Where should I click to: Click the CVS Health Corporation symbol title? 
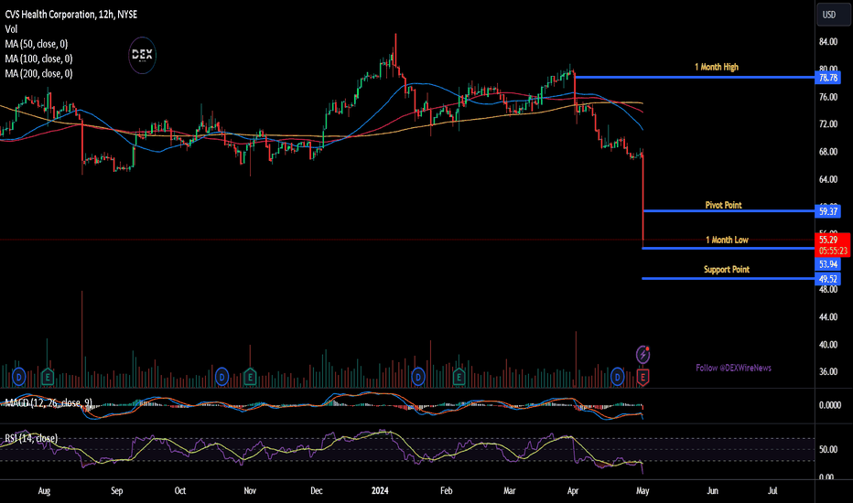tap(70, 15)
